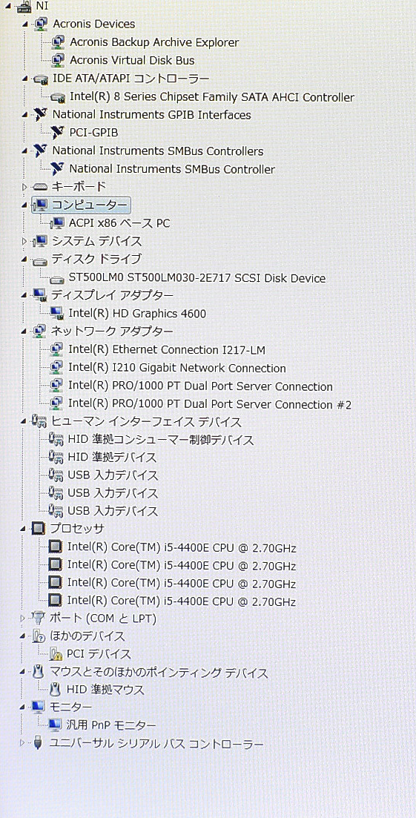The image size is (416, 818).
Task: Select the PCI-GPIB device icon
Action: [57, 132]
